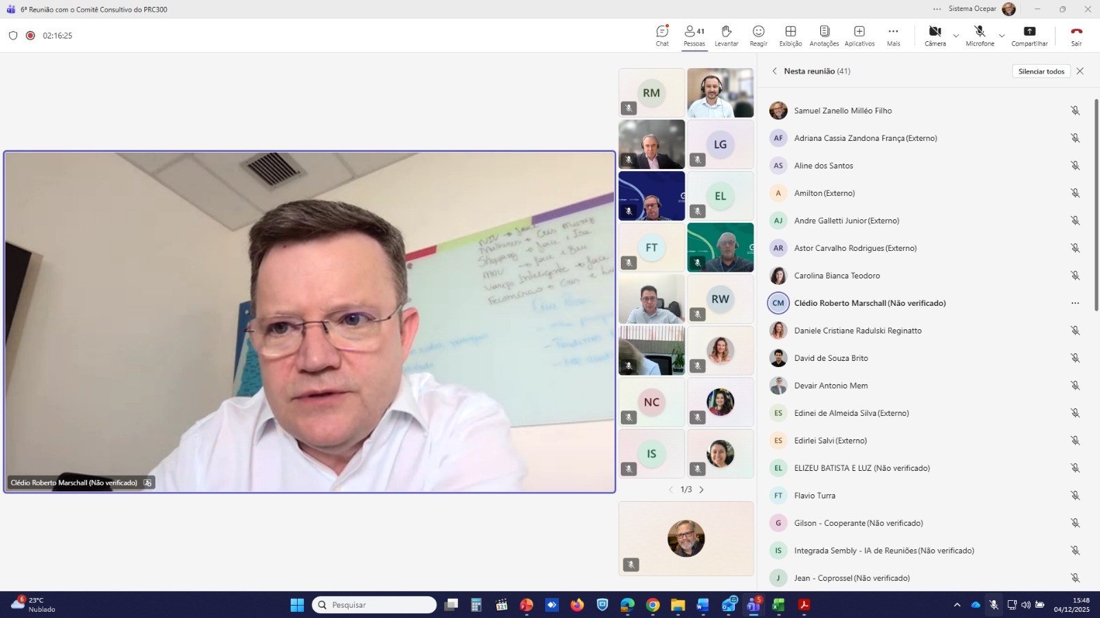Toggle the Microfone mute state

(980, 36)
